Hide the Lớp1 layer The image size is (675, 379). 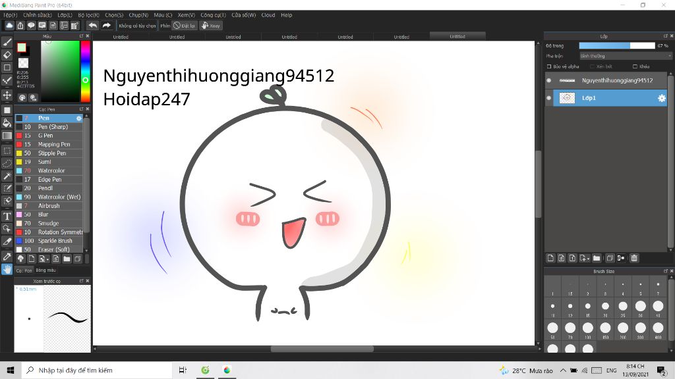(549, 98)
